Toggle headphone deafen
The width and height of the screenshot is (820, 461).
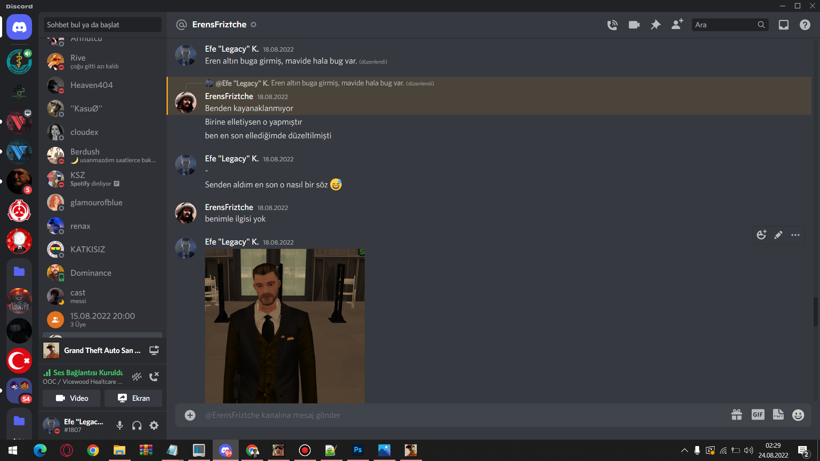pos(137,425)
